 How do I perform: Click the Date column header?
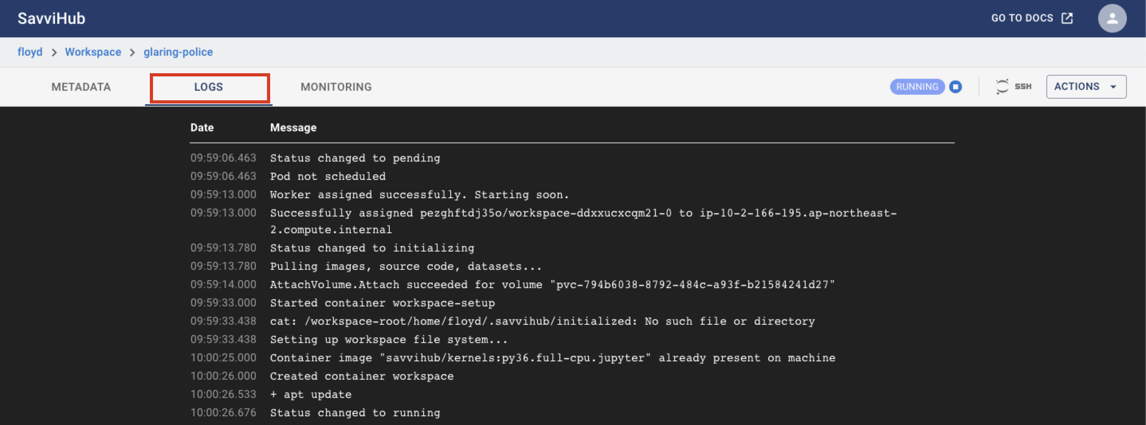point(202,128)
